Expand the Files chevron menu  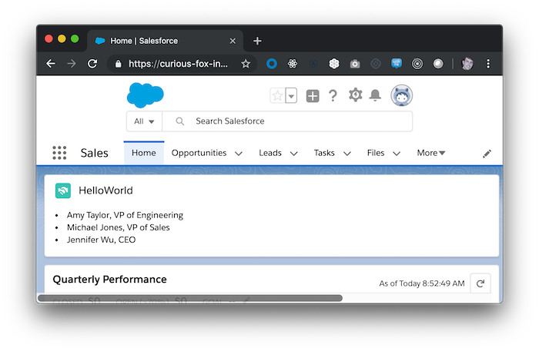coord(397,154)
